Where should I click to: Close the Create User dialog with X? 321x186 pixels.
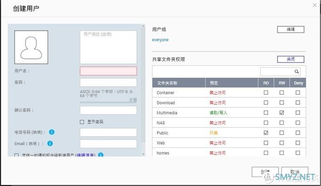pos(315,5)
